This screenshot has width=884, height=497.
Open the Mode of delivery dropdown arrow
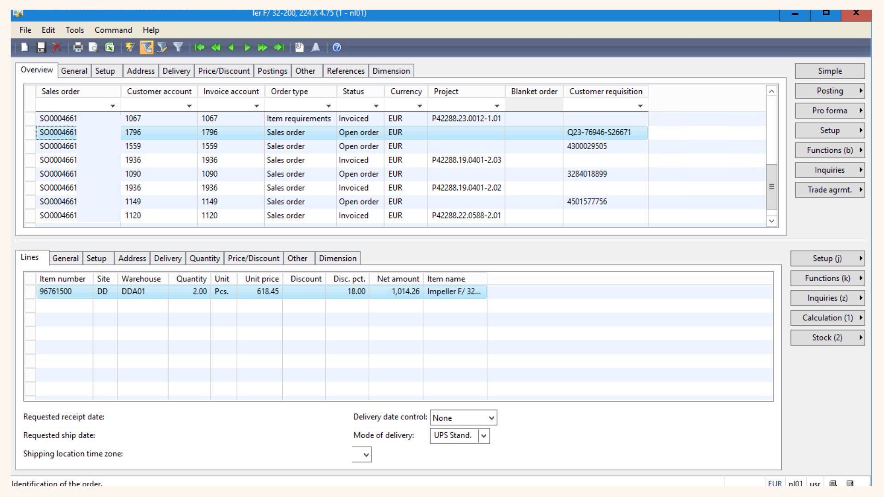483,436
